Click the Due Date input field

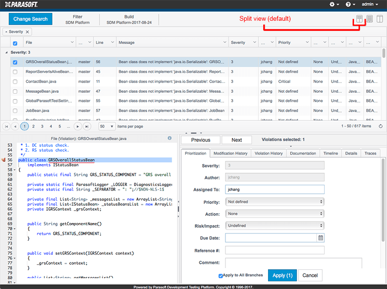pyautogui.click(x=271, y=238)
